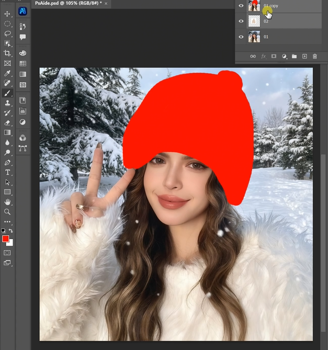Image resolution: width=328 pixels, height=350 pixels.
Task: Open the Paths panel
Action: pos(22,148)
